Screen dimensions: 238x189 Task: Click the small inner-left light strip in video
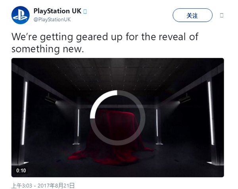coord(78,123)
